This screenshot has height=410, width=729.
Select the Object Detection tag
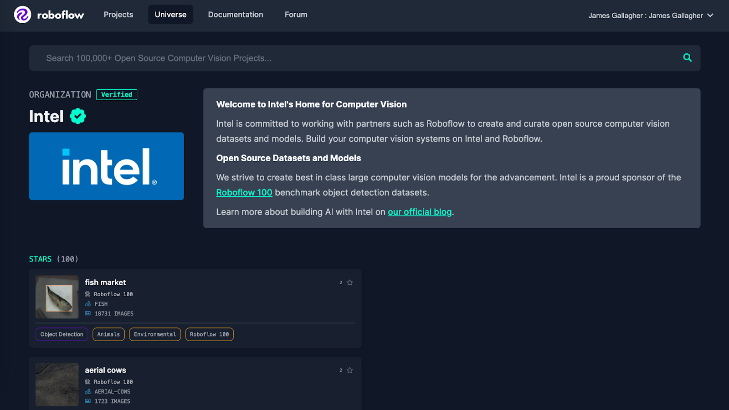pos(62,334)
